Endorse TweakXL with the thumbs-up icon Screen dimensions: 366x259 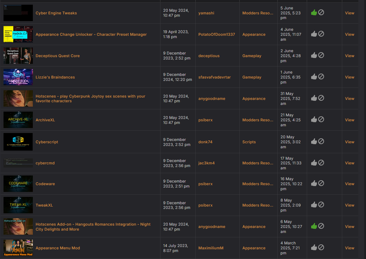[314, 205]
